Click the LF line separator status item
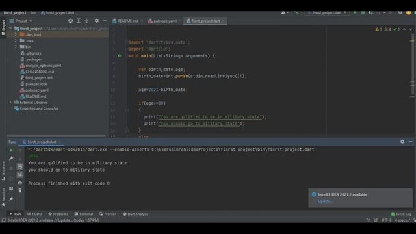This screenshot has width=416, height=234. 376,220
